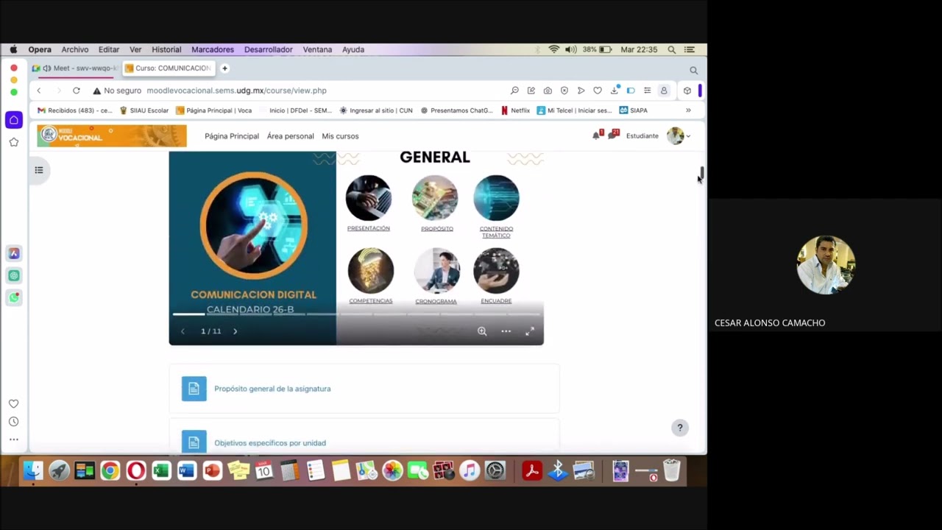Screen dimensions: 942x530
Task: Open the CRONOGRAMA circle thumbnail
Action: point(436,270)
